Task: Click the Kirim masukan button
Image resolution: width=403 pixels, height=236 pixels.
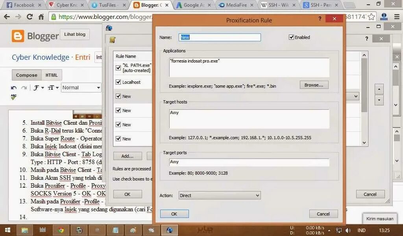Action: 380,219
